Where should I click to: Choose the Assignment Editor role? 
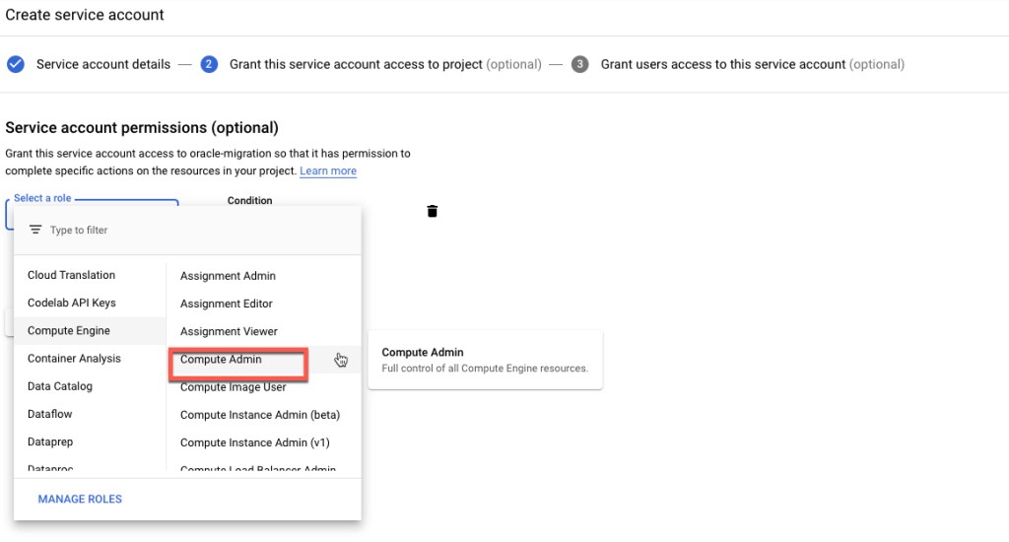pyautogui.click(x=227, y=304)
